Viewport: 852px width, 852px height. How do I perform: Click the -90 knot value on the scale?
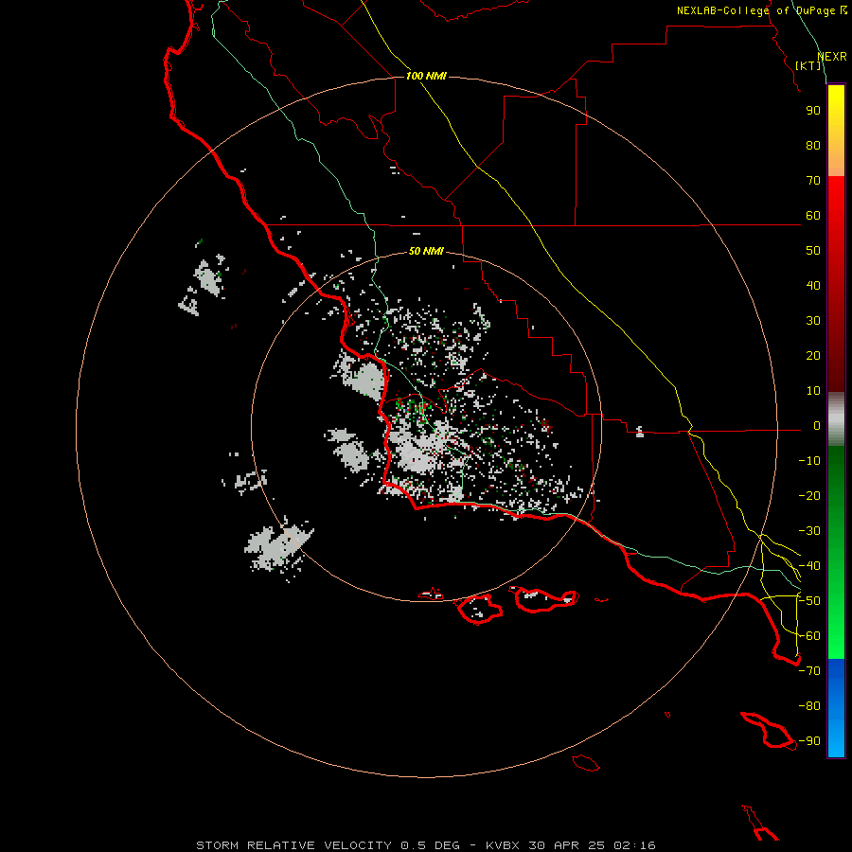pyautogui.click(x=809, y=741)
